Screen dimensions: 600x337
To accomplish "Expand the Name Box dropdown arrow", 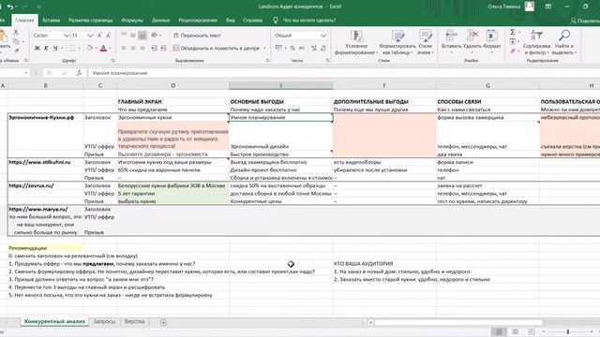I will click(x=26, y=73).
